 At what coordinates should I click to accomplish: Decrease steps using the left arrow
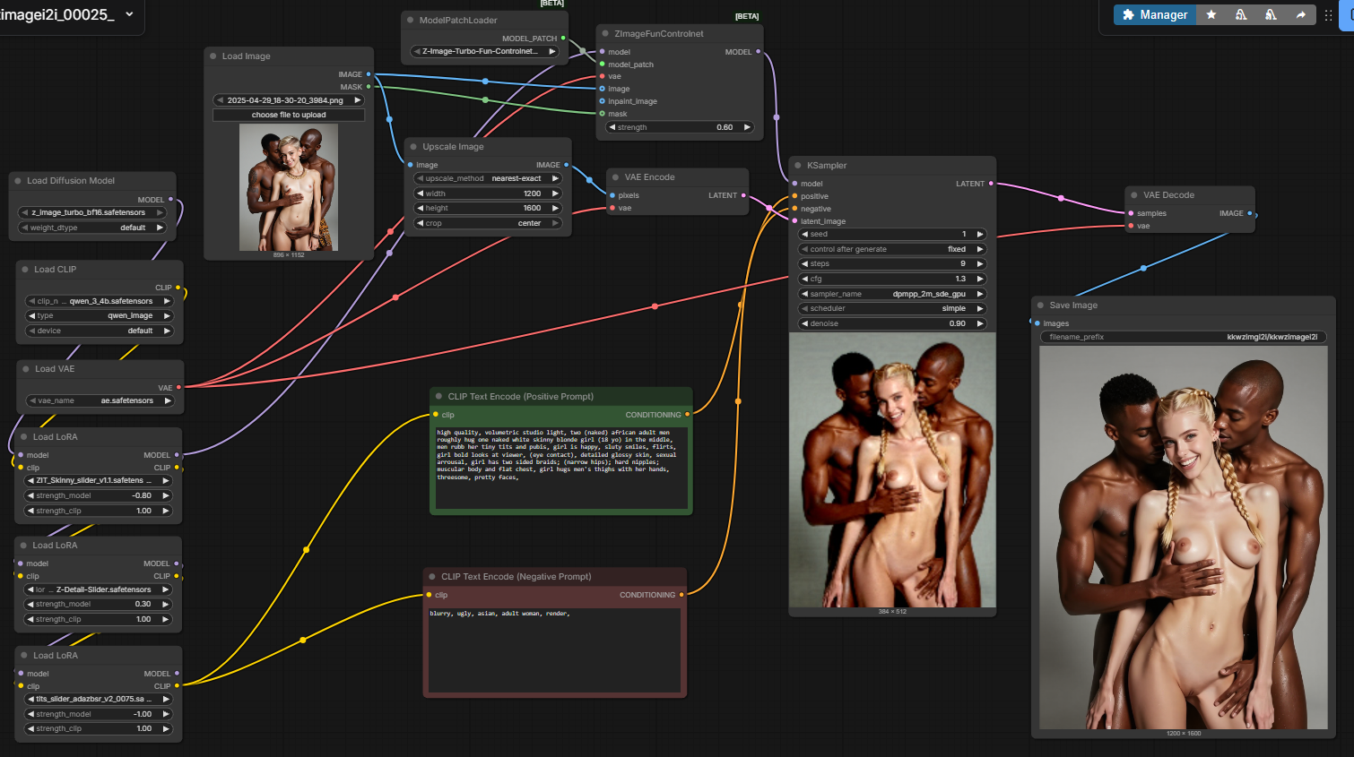[804, 263]
